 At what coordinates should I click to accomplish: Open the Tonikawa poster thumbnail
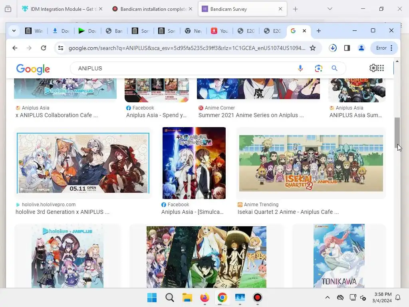(x=339, y=256)
